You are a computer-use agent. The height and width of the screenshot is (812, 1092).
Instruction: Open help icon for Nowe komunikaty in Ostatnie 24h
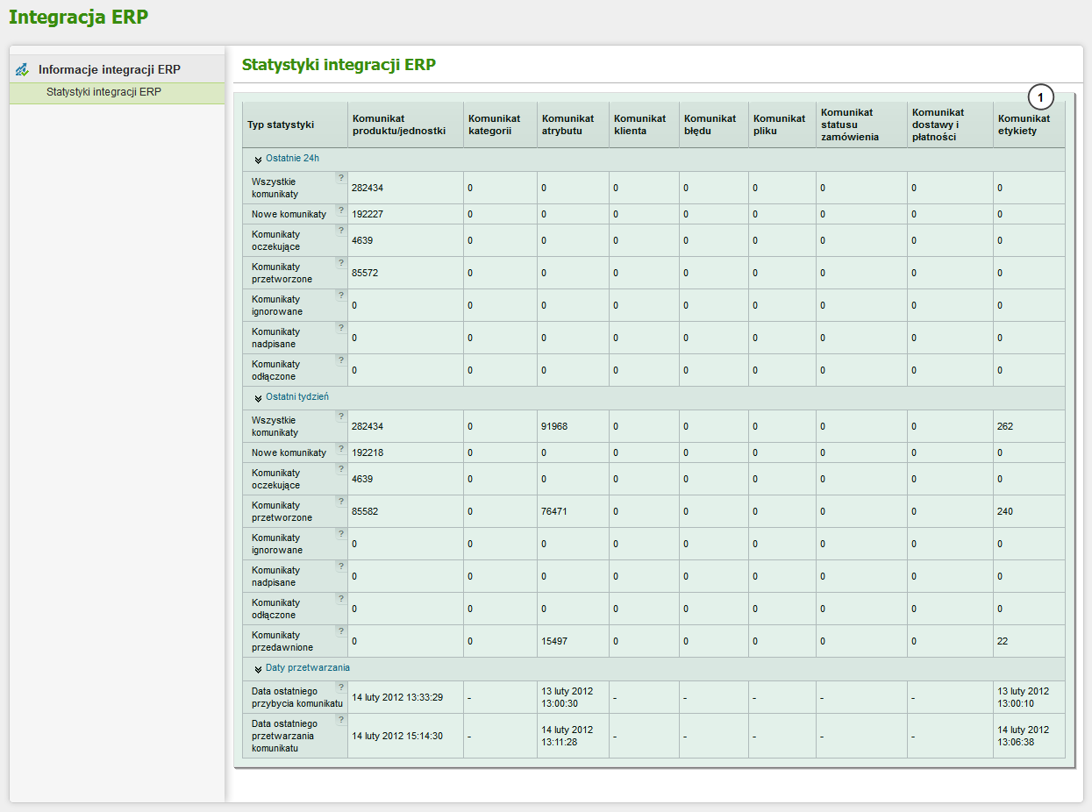coord(341,210)
